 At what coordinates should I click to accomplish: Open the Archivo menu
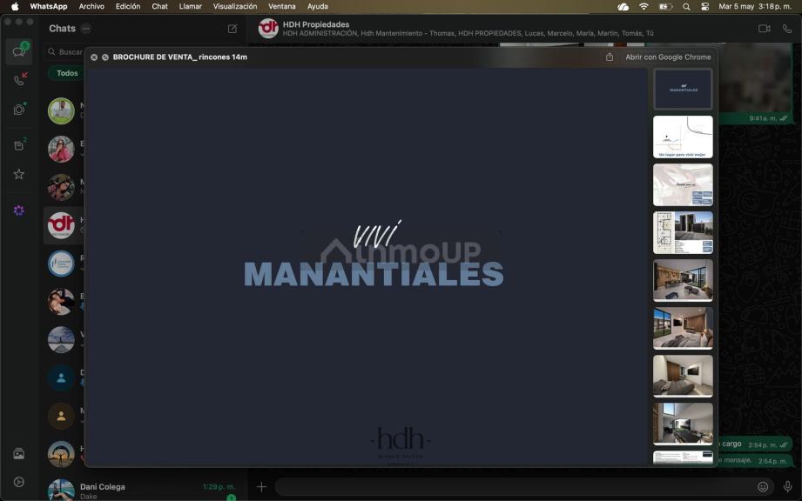pos(91,7)
